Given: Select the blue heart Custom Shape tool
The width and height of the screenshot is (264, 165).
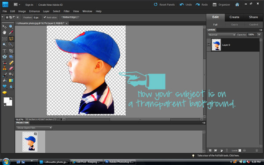Looking at the screenshot, I should 4,87.
